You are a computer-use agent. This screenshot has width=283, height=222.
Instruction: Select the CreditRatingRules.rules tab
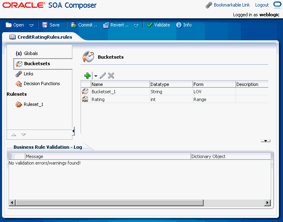tap(45, 37)
